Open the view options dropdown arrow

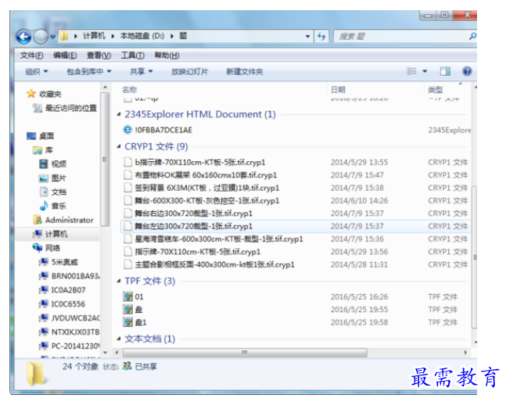[x=425, y=71]
